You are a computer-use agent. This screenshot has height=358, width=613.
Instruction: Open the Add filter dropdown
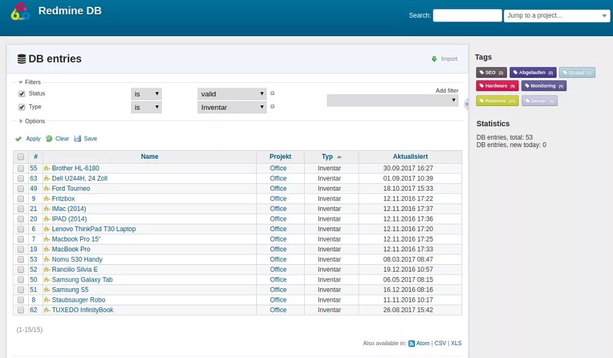[x=392, y=100]
